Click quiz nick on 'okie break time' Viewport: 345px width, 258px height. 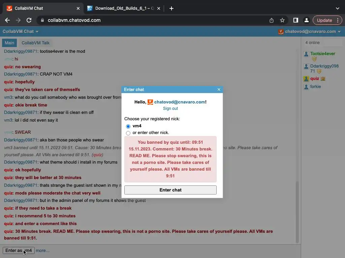pos(8,105)
